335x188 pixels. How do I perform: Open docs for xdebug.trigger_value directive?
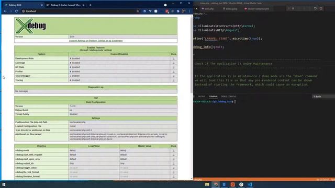173,168
